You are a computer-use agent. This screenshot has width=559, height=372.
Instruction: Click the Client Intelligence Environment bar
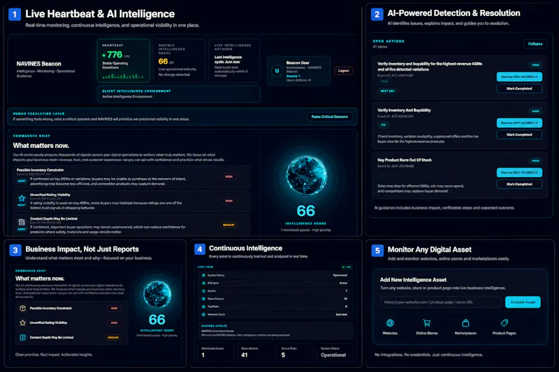[178, 94]
